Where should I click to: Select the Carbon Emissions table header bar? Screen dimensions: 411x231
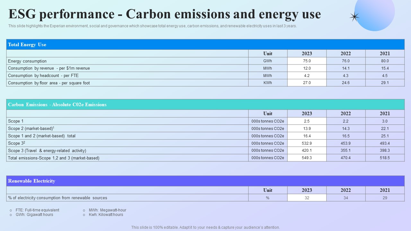[205, 105]
